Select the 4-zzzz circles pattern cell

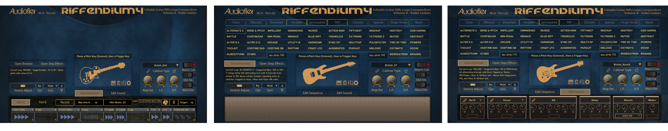(92, 117)
